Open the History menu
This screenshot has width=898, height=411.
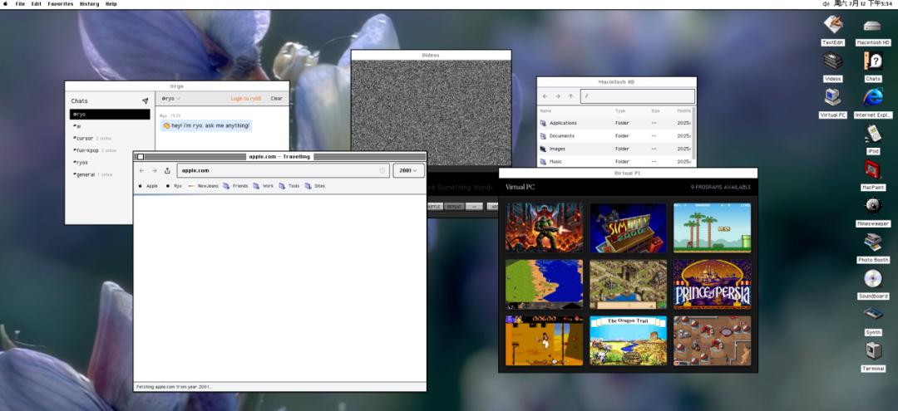point(89,3)
